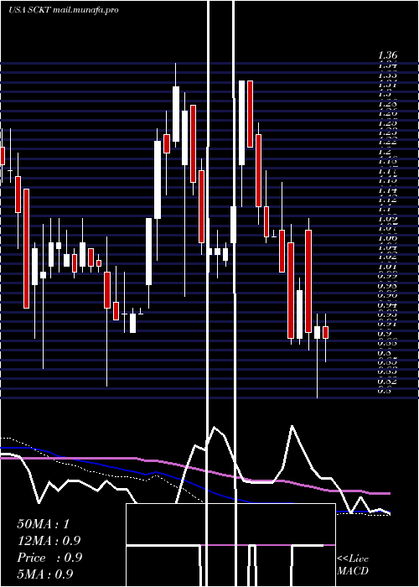Click the 'Price : 0.9' legend value
This screenshot has width=419, height=587.
click(x=49, y=558)
